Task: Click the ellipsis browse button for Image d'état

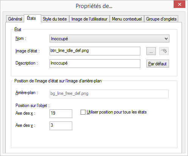Action: click(x=151, y=51)
